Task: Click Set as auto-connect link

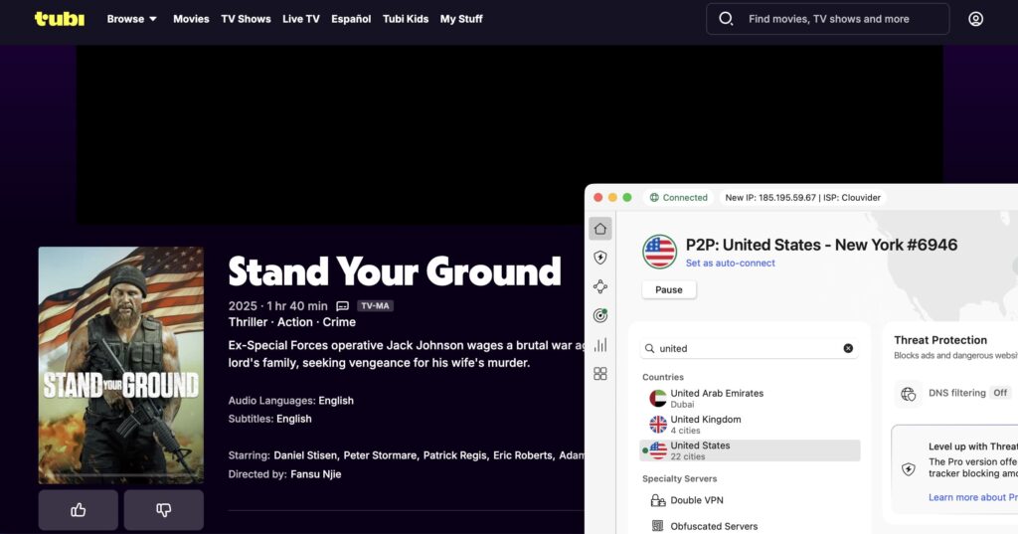Action: pyautogui.click(x=731, y=264)
